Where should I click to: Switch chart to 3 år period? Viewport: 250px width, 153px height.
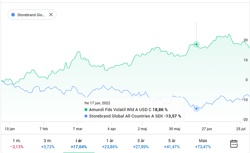tap(141, 144)
